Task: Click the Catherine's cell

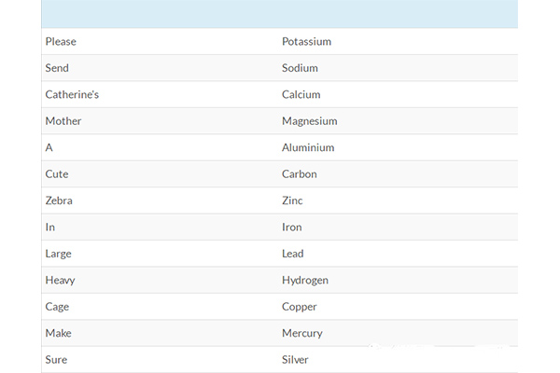Action: [x=72, y=94]
